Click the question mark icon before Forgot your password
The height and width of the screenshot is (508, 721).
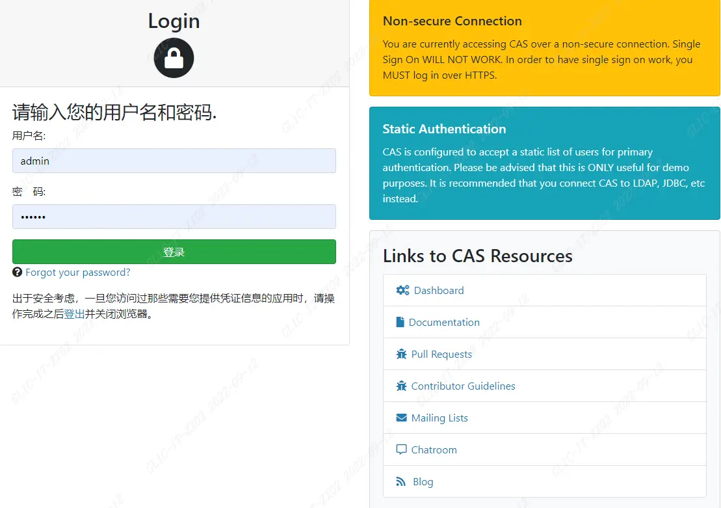16,273
